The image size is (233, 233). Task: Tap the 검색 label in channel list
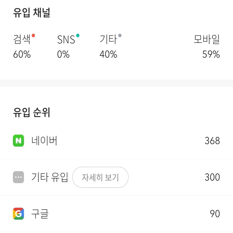click(22, 39)
